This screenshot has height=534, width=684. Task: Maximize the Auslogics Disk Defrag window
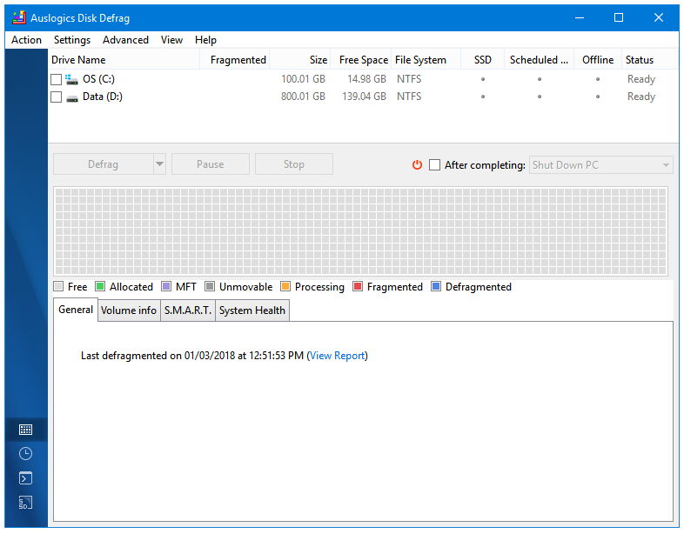point(619,18)
